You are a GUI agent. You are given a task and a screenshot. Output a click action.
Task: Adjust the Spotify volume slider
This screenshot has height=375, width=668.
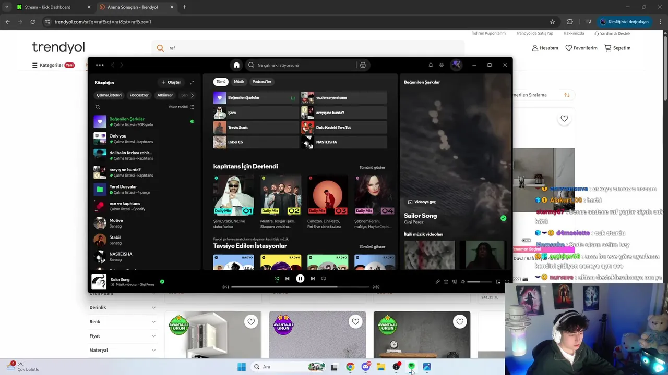coord(480,282)
